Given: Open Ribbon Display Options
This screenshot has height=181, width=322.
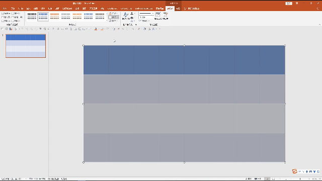Looking at the screenshot, I should (297, 4).
